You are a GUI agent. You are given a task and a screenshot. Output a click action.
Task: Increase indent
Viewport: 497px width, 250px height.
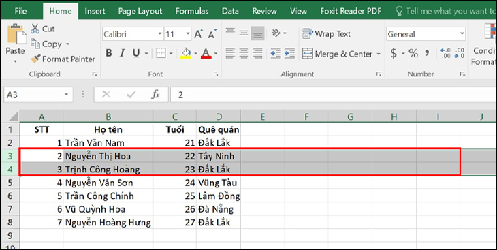(x=290, y=53)
